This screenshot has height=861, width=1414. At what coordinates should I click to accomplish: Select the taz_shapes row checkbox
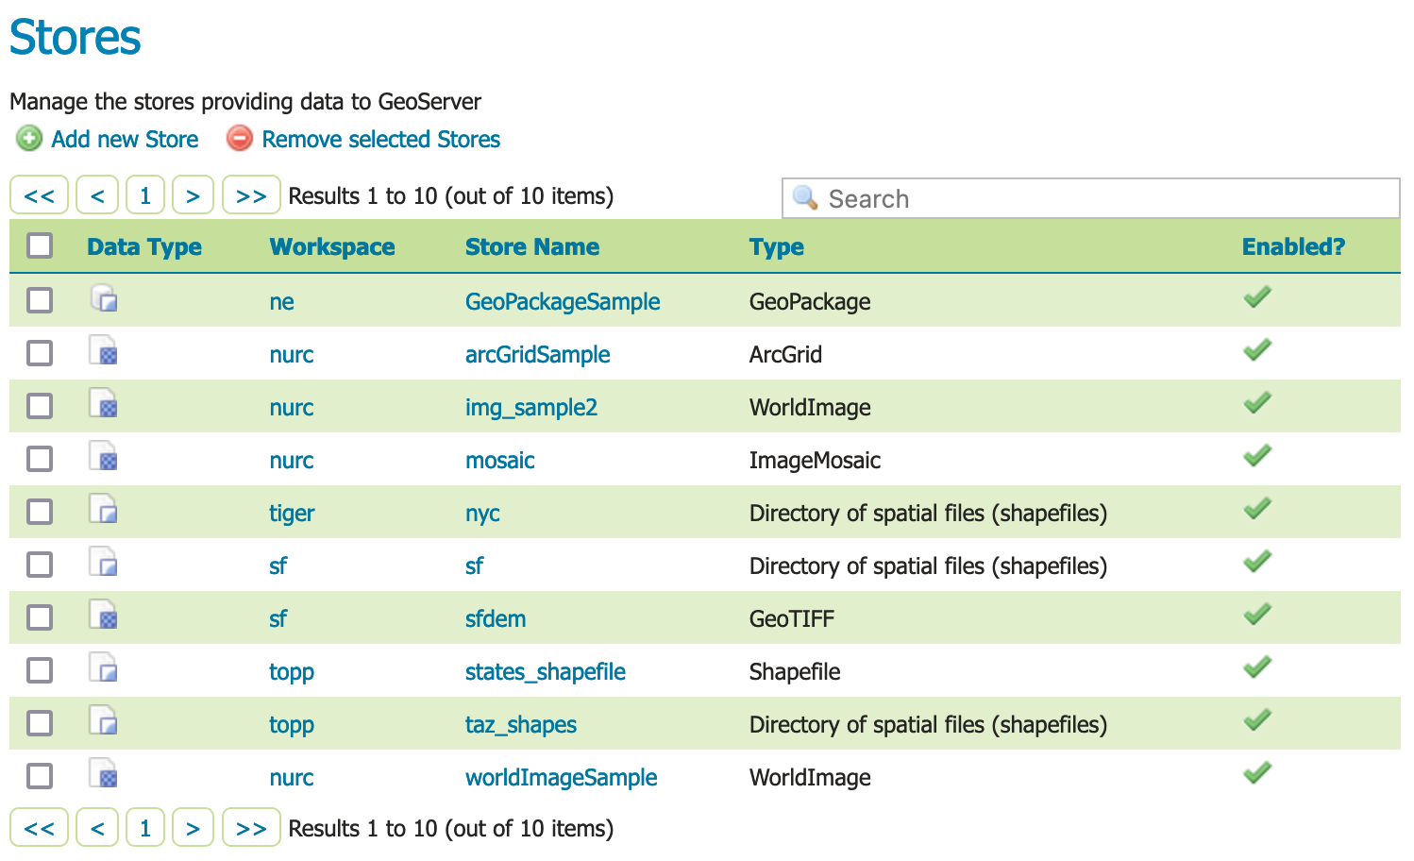click(x=40, y=723)
